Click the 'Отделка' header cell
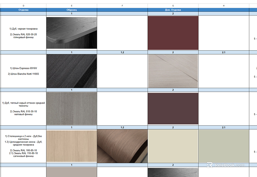 pyautogui.click(x=23, y=10)
